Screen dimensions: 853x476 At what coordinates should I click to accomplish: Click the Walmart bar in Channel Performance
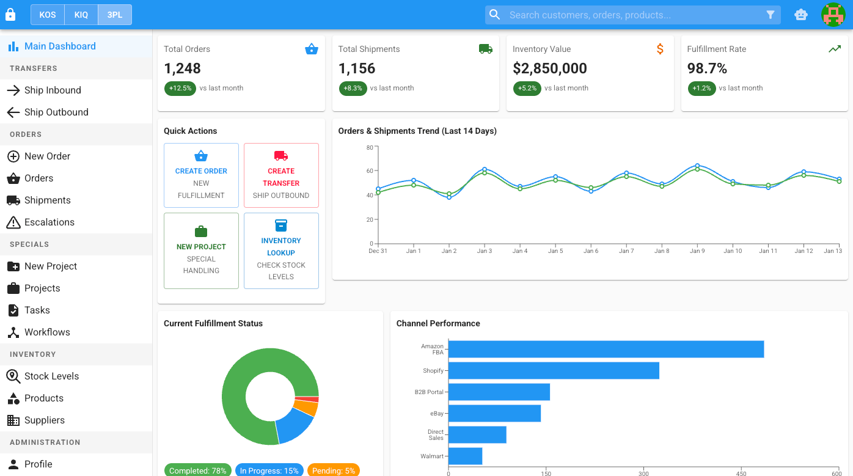(x=465, y=456)
